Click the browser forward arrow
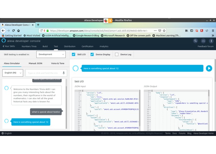The image size is (216, 154). click(x=8, y=31)
